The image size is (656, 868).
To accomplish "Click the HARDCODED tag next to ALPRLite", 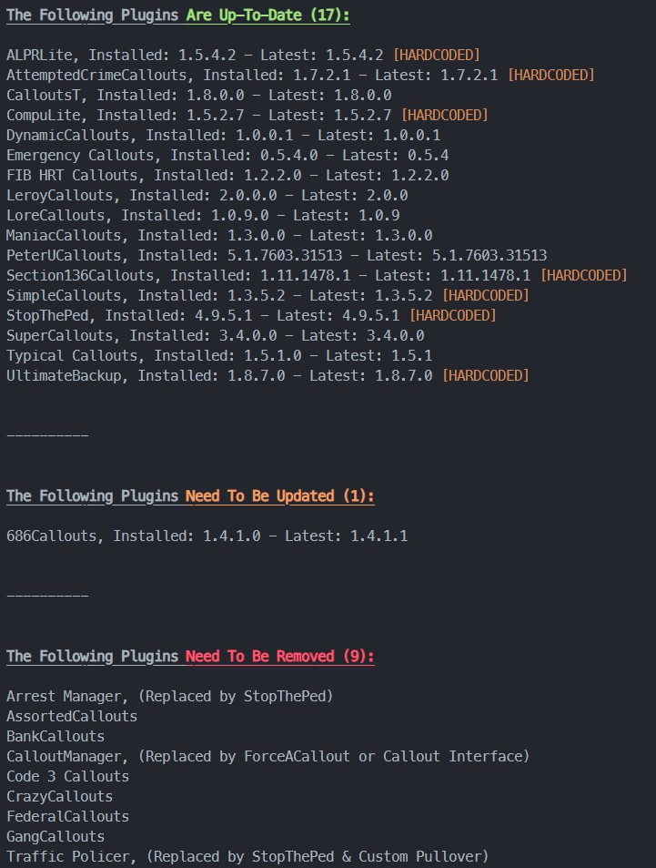I will pyautogui.click(x=436, y=56).
